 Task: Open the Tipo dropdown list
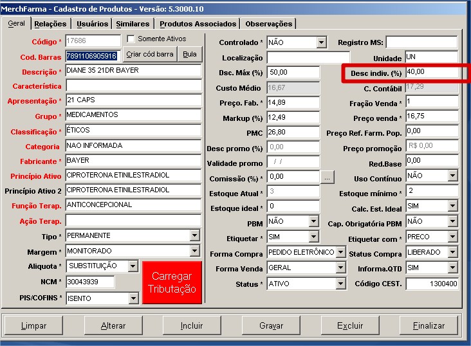(195, 236)
